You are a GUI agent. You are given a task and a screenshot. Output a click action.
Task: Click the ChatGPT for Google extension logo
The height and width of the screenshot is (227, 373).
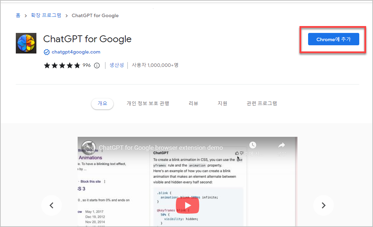(26, 43)
